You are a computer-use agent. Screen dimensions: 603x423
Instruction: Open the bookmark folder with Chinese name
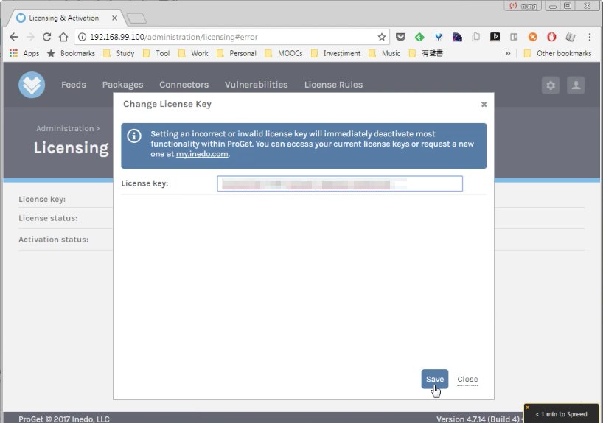point(426,53)
